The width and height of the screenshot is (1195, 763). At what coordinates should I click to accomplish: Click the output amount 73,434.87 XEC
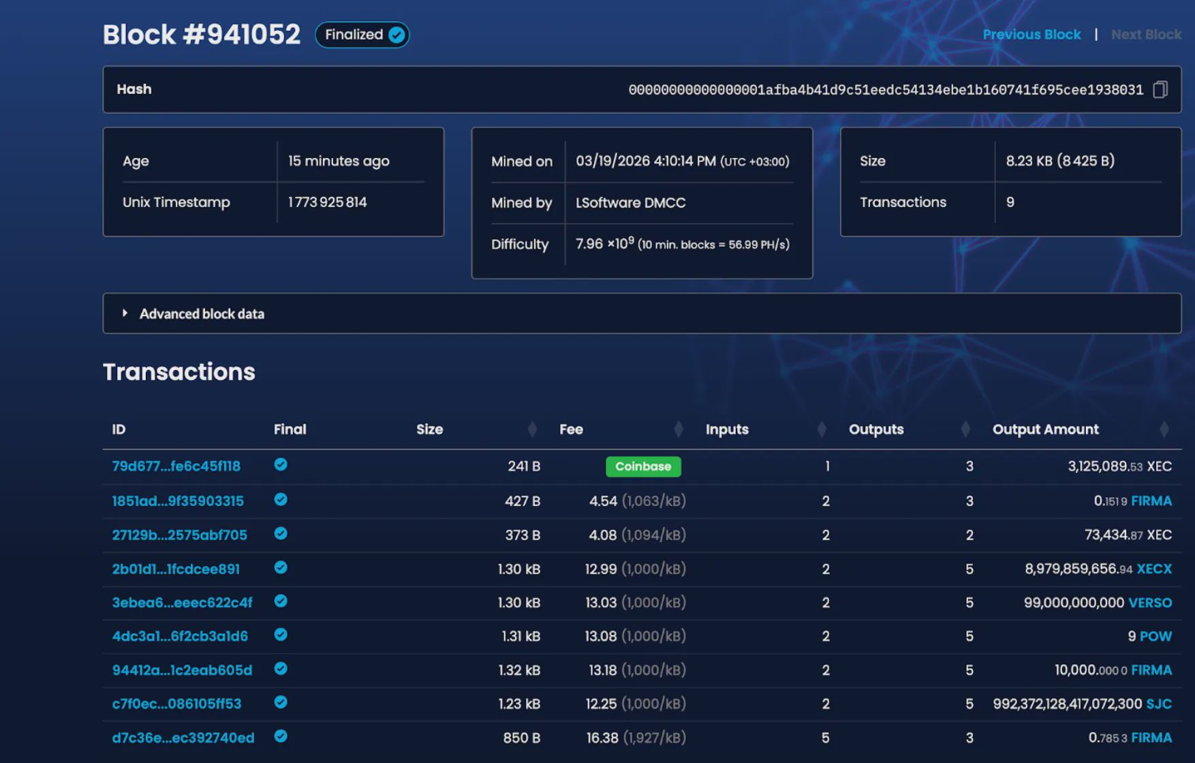(1128, 535)
